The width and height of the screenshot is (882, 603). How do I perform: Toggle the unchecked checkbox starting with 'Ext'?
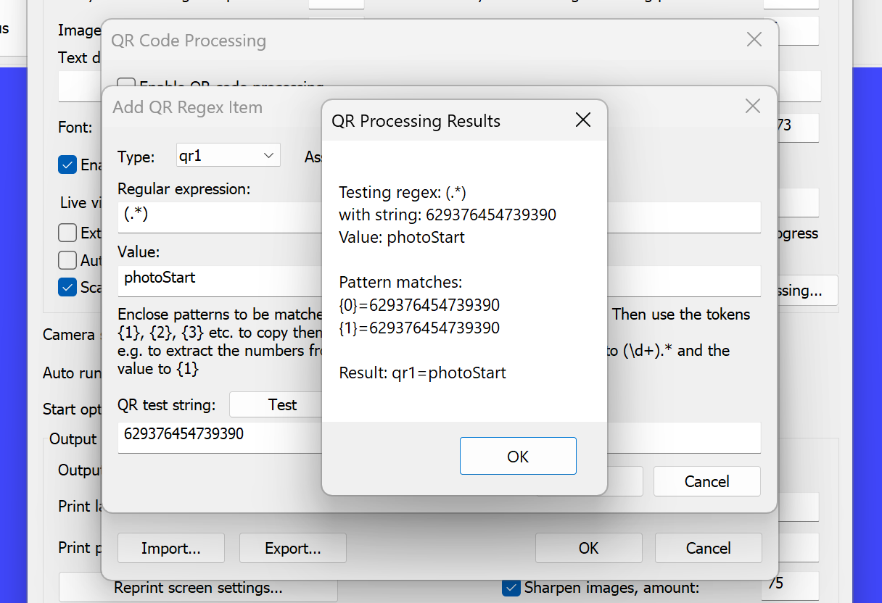pyautogui.click(x=67, y=233)
